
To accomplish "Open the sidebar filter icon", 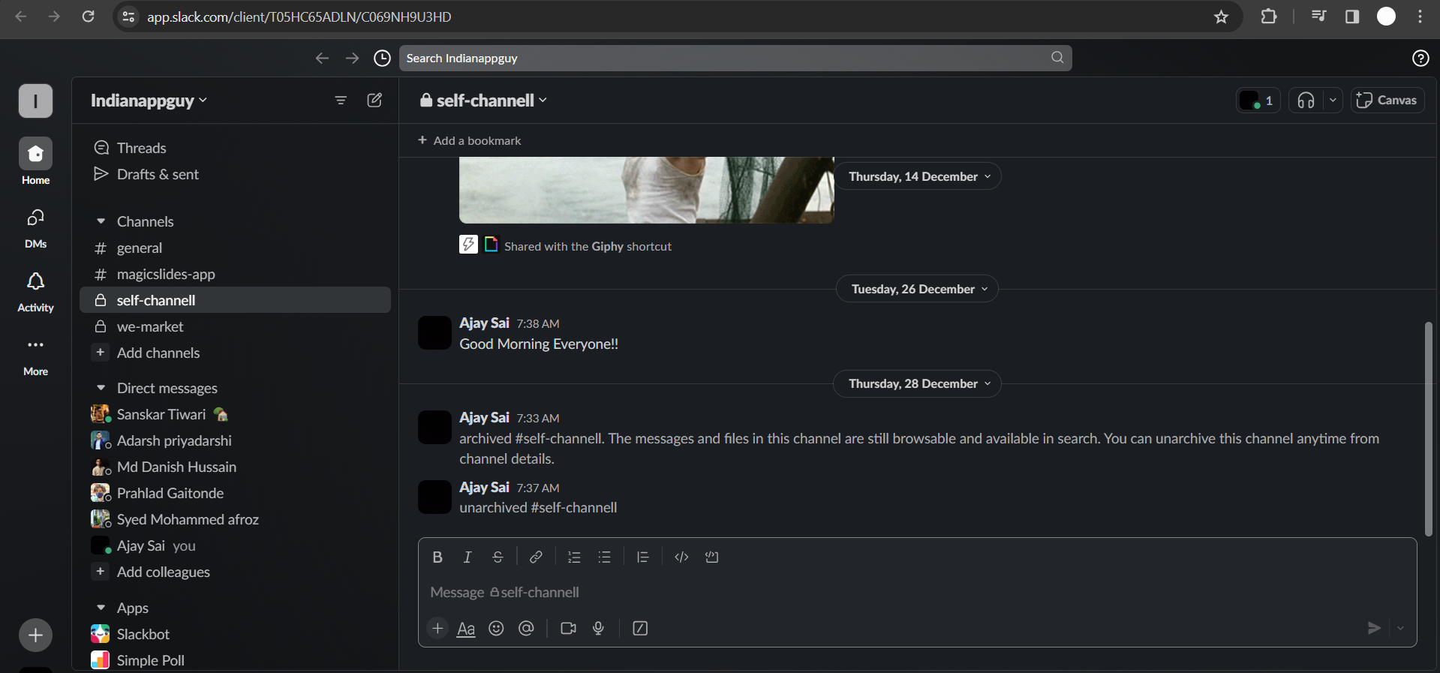I will 341,100.
